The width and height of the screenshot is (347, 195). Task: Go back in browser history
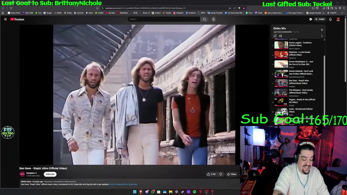tap(3, 8)
